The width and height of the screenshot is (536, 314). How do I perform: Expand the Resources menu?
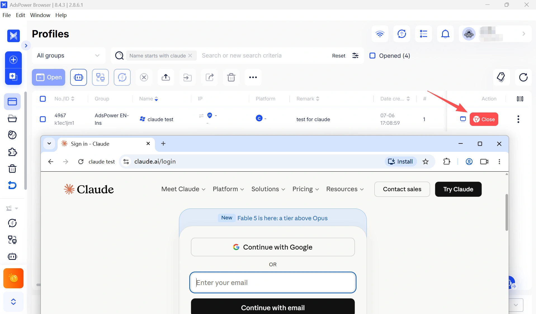(x=345, y=189)
